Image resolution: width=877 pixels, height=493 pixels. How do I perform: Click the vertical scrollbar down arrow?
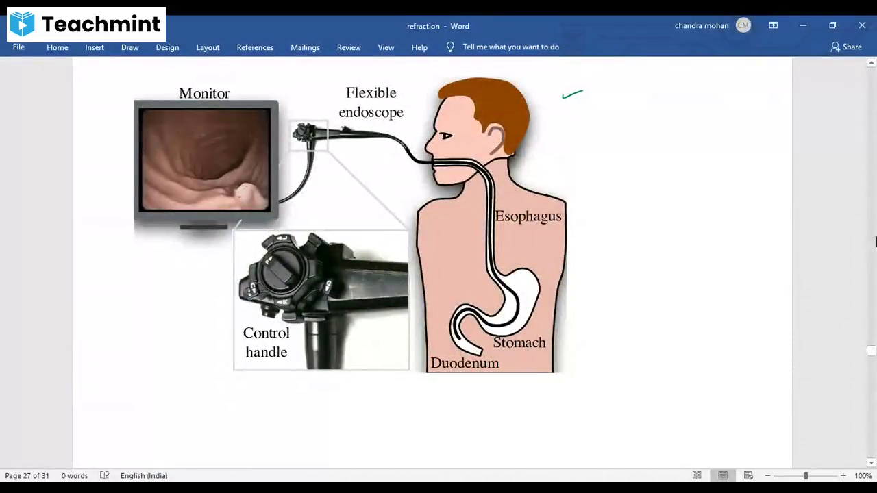pos(871,463)
